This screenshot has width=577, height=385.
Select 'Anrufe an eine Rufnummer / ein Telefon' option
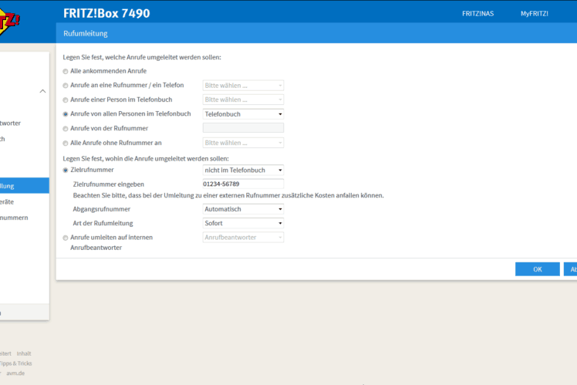(66, 86)
